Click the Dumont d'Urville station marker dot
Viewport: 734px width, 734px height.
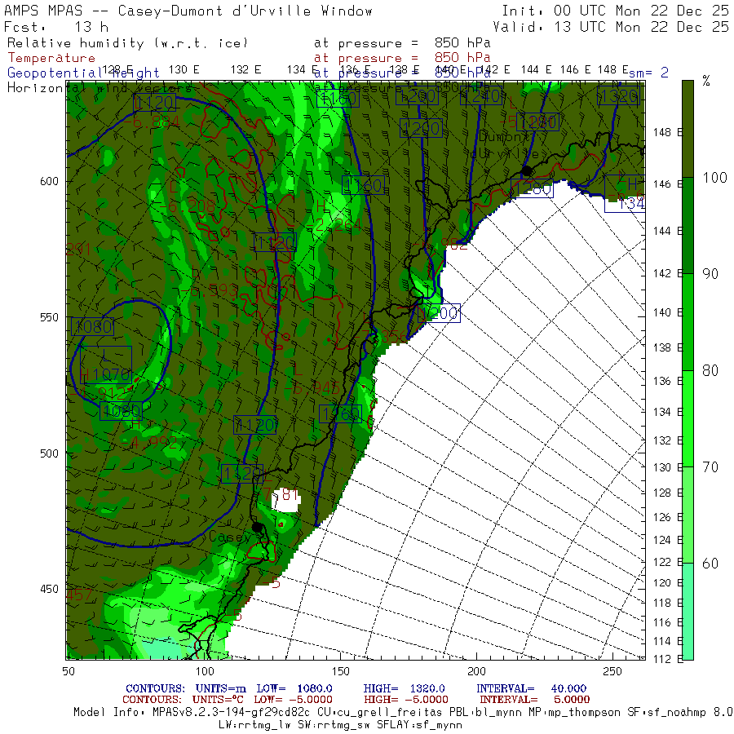pos(527,171)
